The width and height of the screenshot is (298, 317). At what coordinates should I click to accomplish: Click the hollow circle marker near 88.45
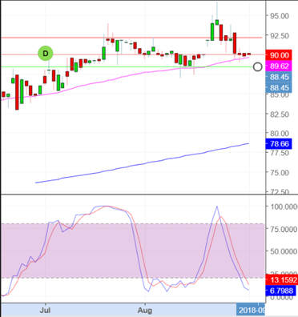tap(257, 67)
